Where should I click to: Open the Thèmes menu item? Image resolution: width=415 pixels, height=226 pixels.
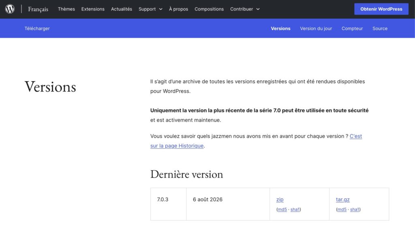point(66,9)
